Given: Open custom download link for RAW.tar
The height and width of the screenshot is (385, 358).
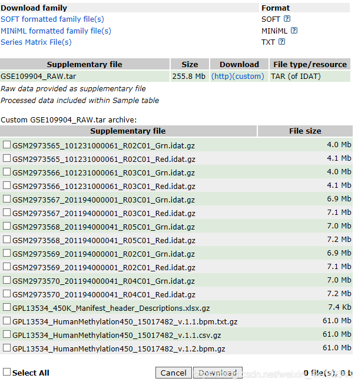Looking at the screenshot, I should 248,77.
